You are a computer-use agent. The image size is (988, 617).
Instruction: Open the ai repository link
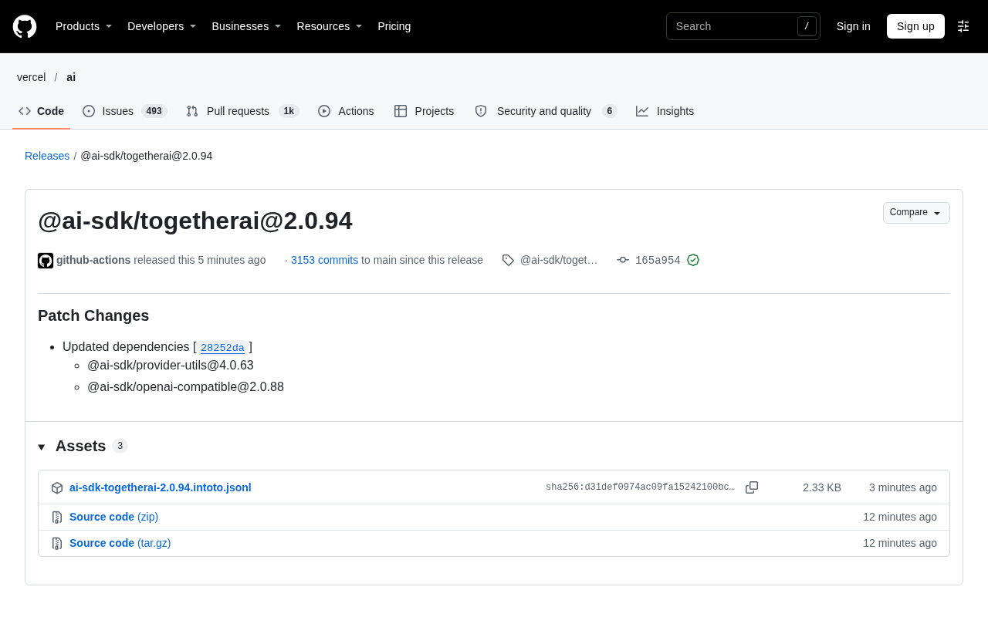(x=71, y=77)
